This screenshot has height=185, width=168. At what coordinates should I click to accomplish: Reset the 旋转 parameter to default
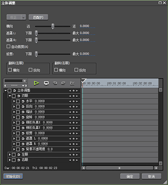pos(23,117)
